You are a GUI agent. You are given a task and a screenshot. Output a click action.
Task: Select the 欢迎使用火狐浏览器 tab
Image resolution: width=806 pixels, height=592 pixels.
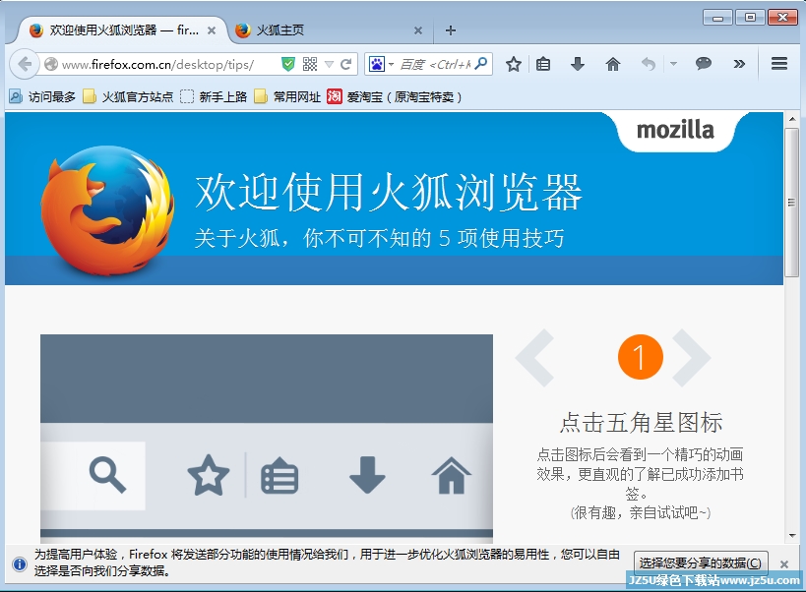point(122,30)
